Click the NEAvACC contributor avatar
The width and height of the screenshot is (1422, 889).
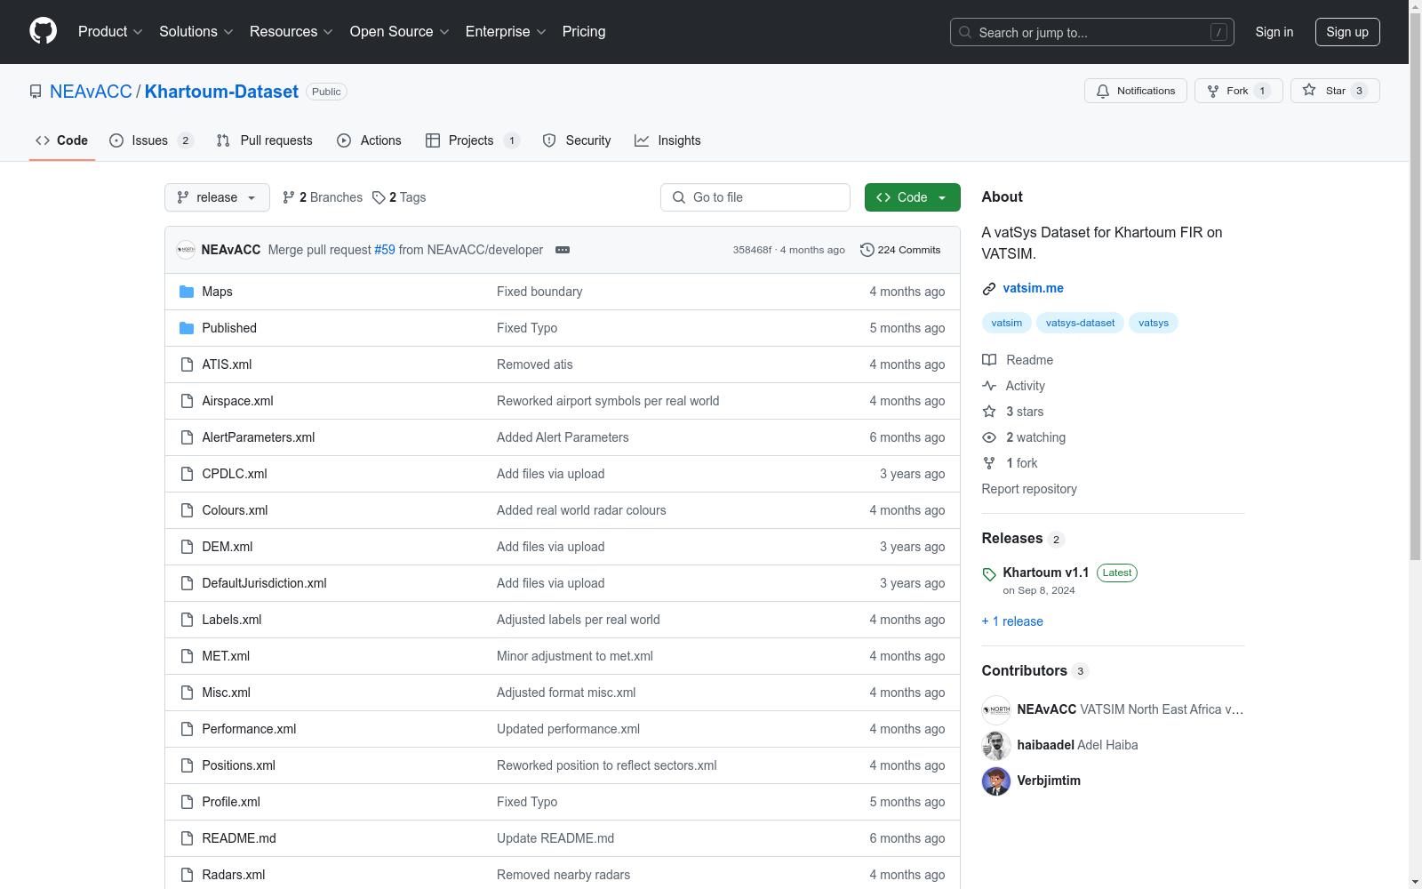(996, 709)
